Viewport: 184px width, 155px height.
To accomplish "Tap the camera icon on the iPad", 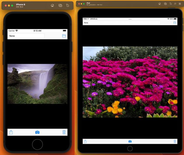I will tap(130, 142).
